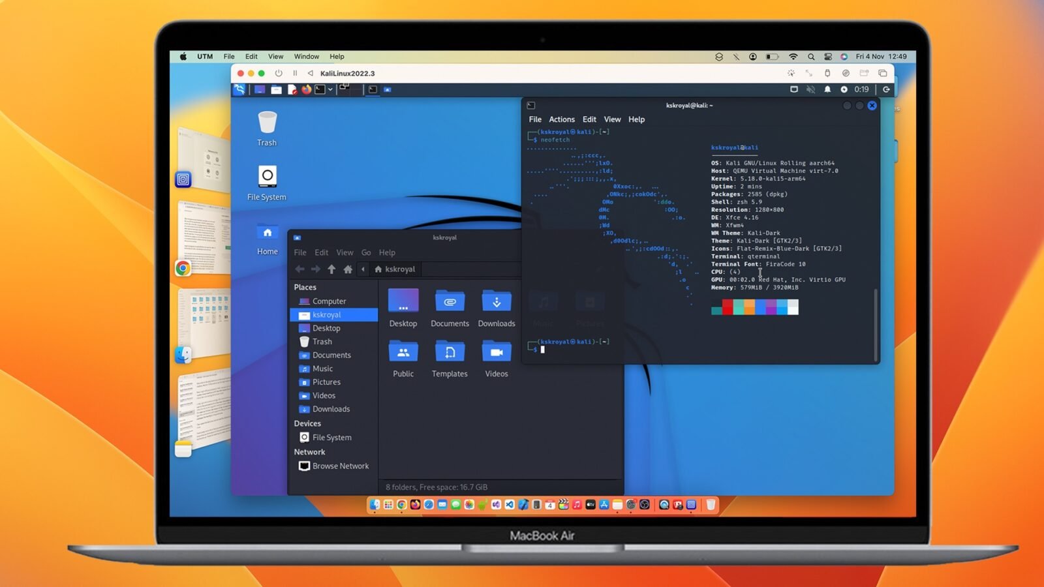Viewport: 1044px width, 587px height.
Task: Toggle the path bar left arrow
Action: [x=363, y=269]
